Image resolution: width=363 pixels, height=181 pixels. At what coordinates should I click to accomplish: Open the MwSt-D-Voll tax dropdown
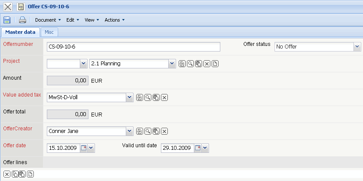(129, 97)
